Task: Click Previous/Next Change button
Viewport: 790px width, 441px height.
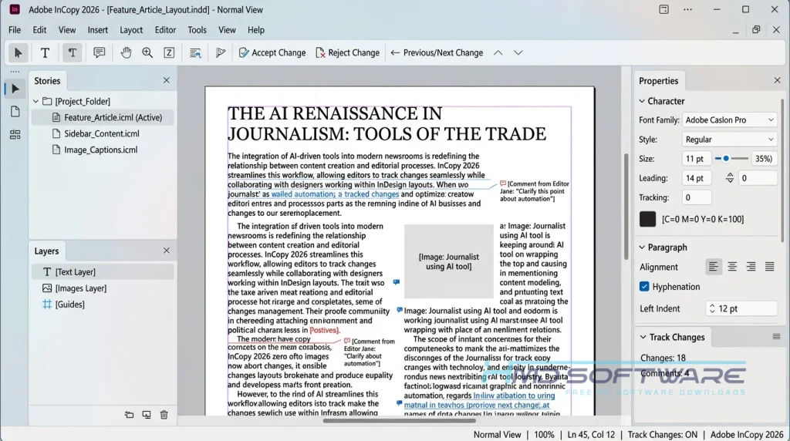Action: coord(437,53)
